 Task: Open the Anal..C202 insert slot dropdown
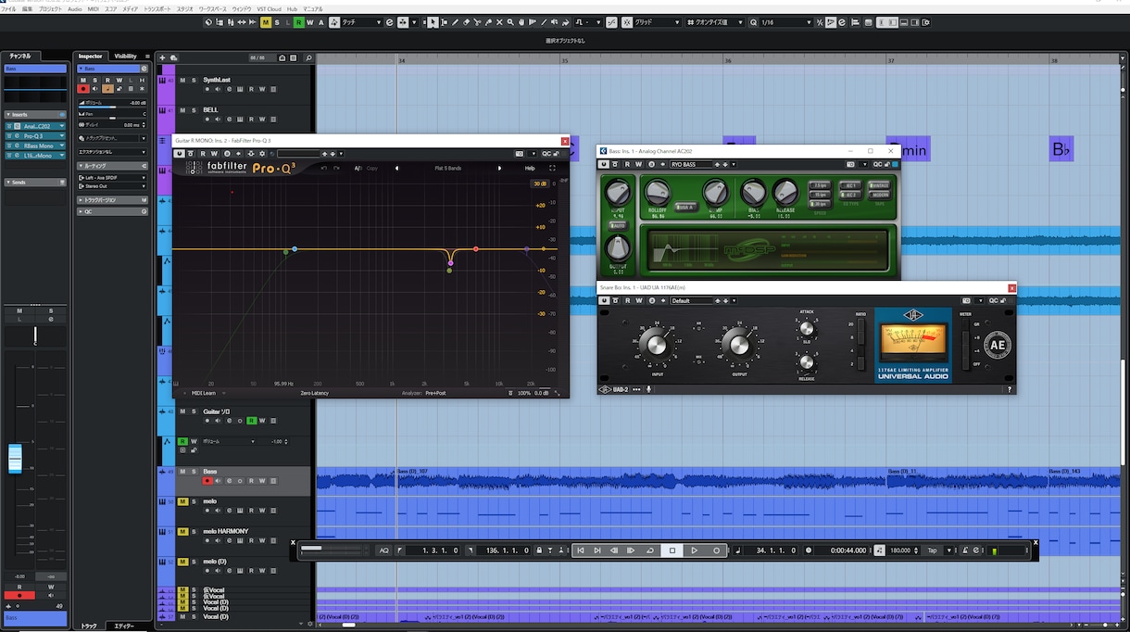[62, 126]
